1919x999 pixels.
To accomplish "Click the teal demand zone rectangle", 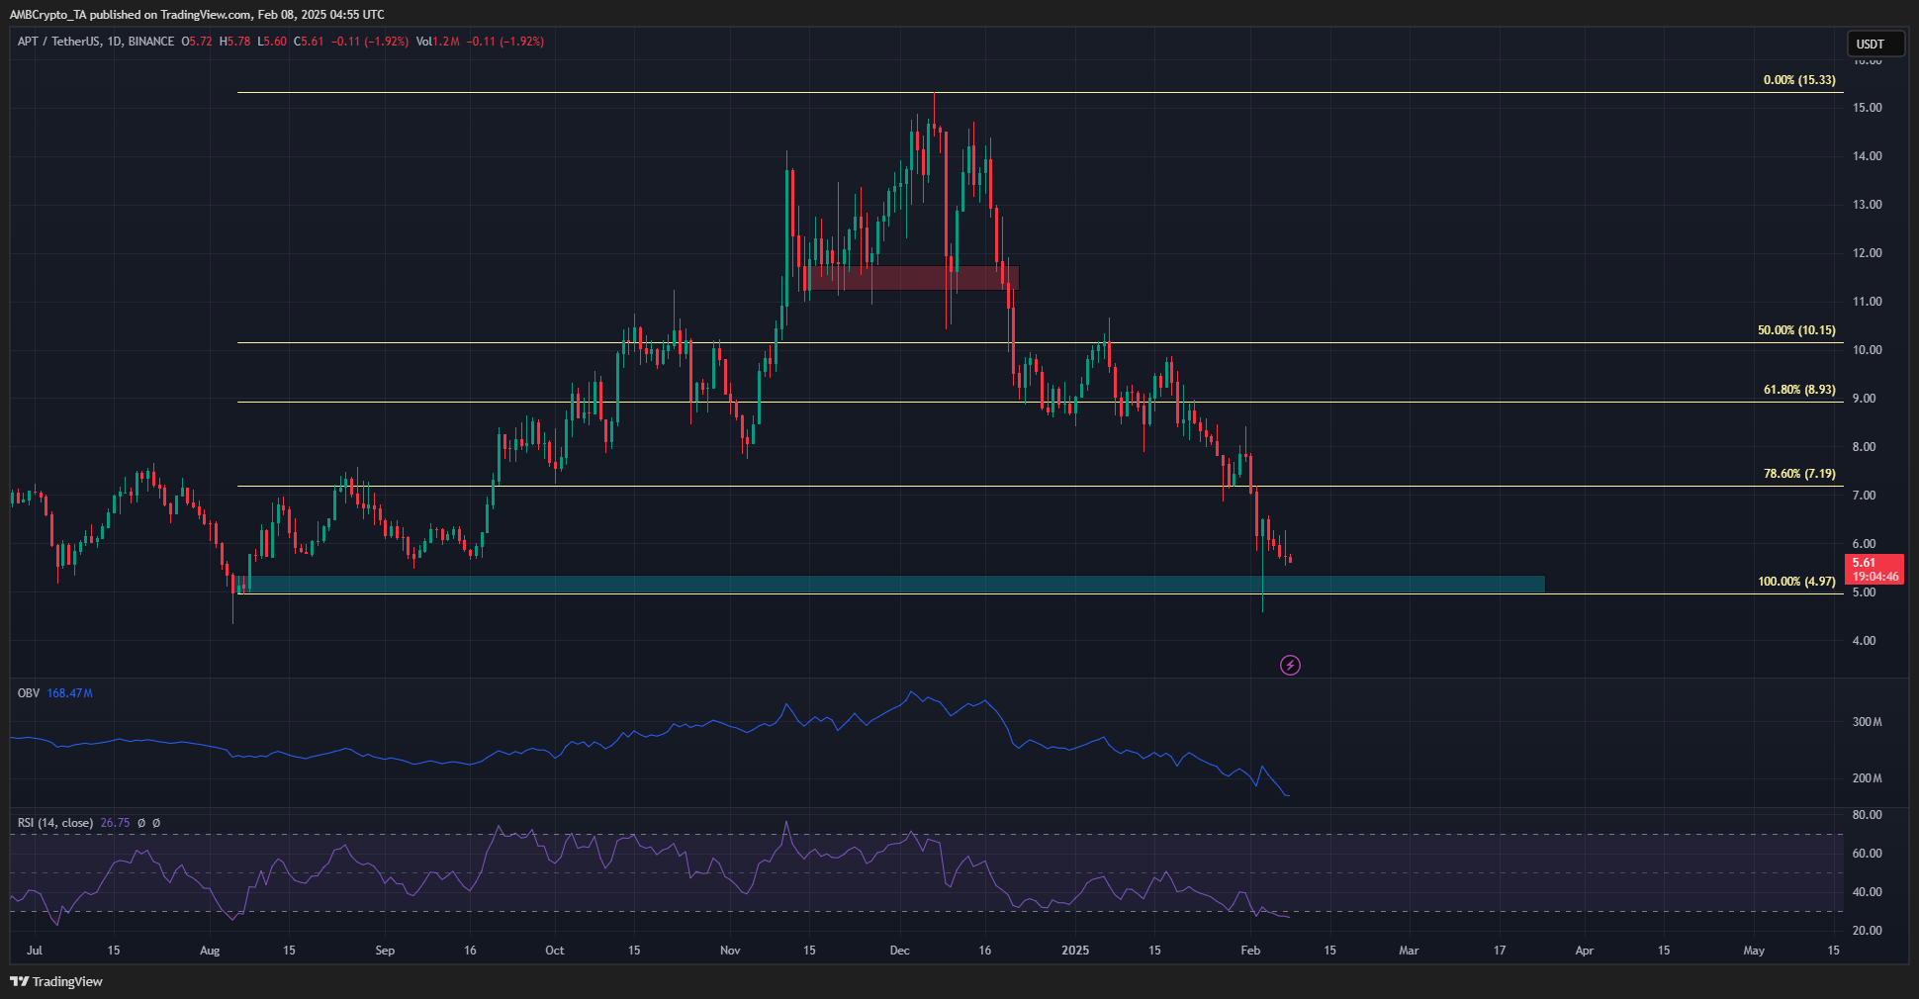I will click(x=890, y=585).
